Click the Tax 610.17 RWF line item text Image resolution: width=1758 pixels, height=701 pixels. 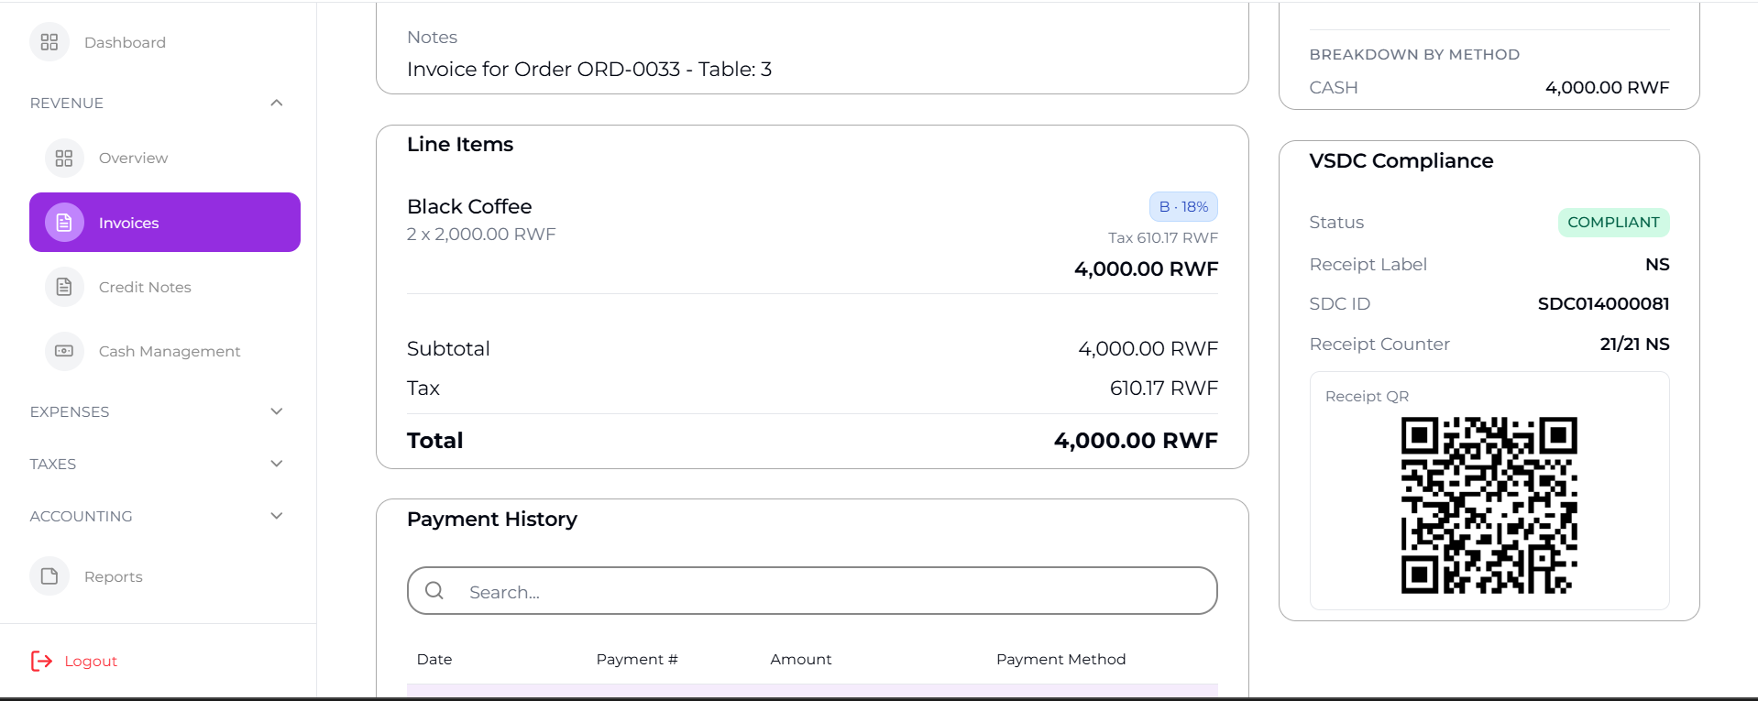coord(1163,237)
